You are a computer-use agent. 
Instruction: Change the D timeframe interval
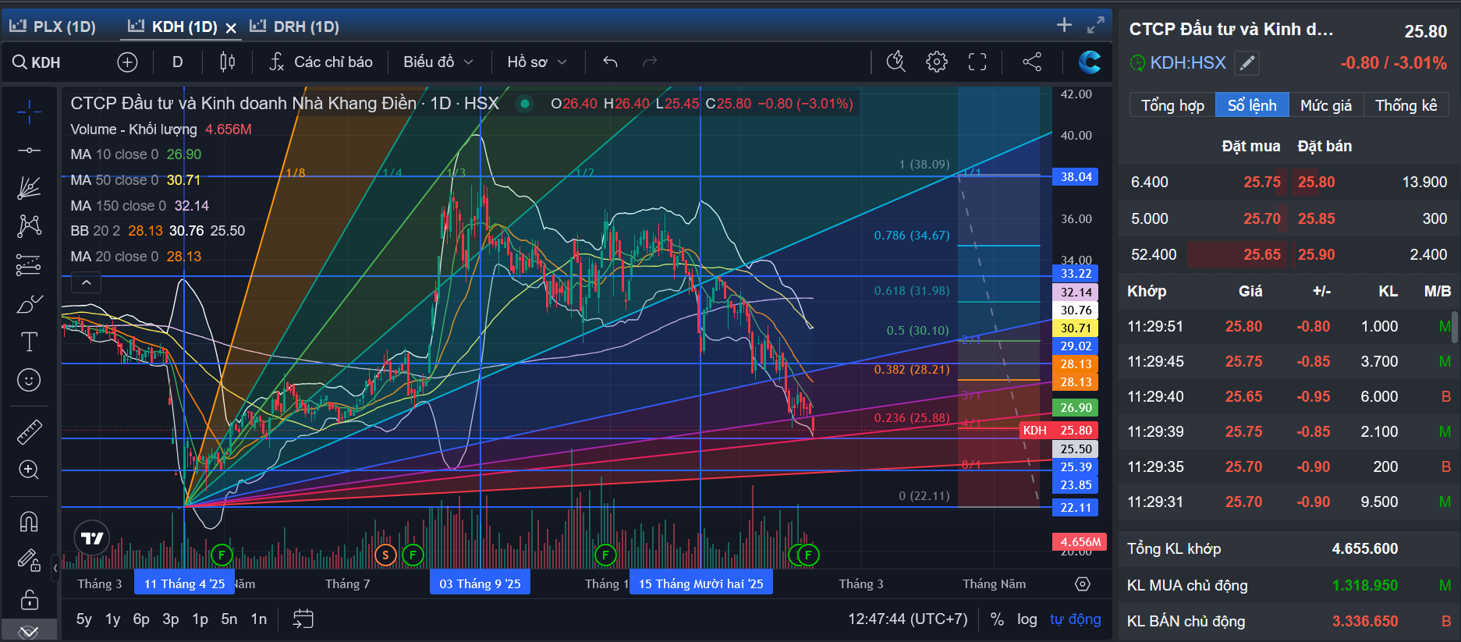(178, 62)
